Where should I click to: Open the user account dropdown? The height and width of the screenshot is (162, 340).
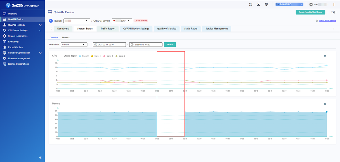point(319,4)
